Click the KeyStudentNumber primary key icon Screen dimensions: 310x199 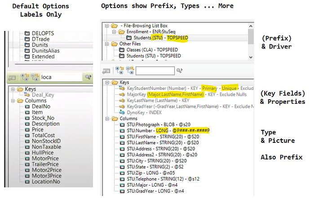(121, 88)
